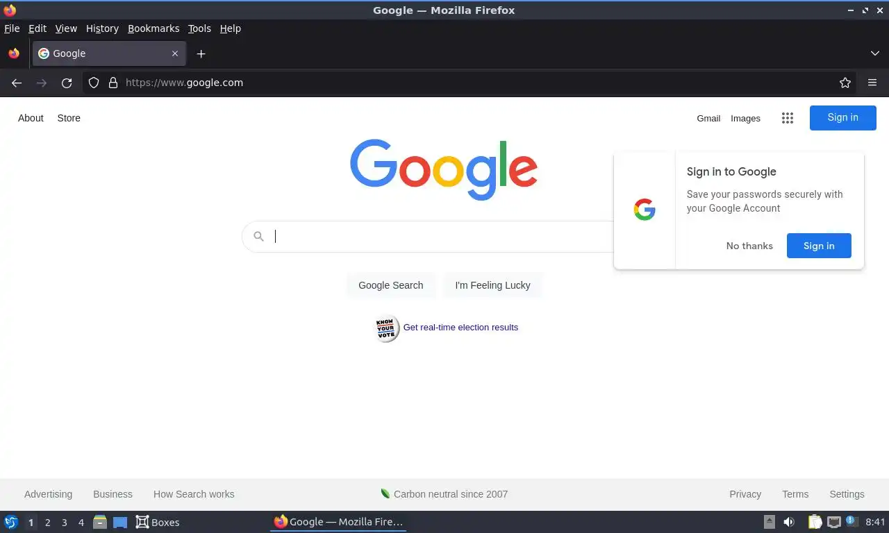Click the Know Your Vote badge
The height and width of the screenshot is (533, 889).
point(386,328)
